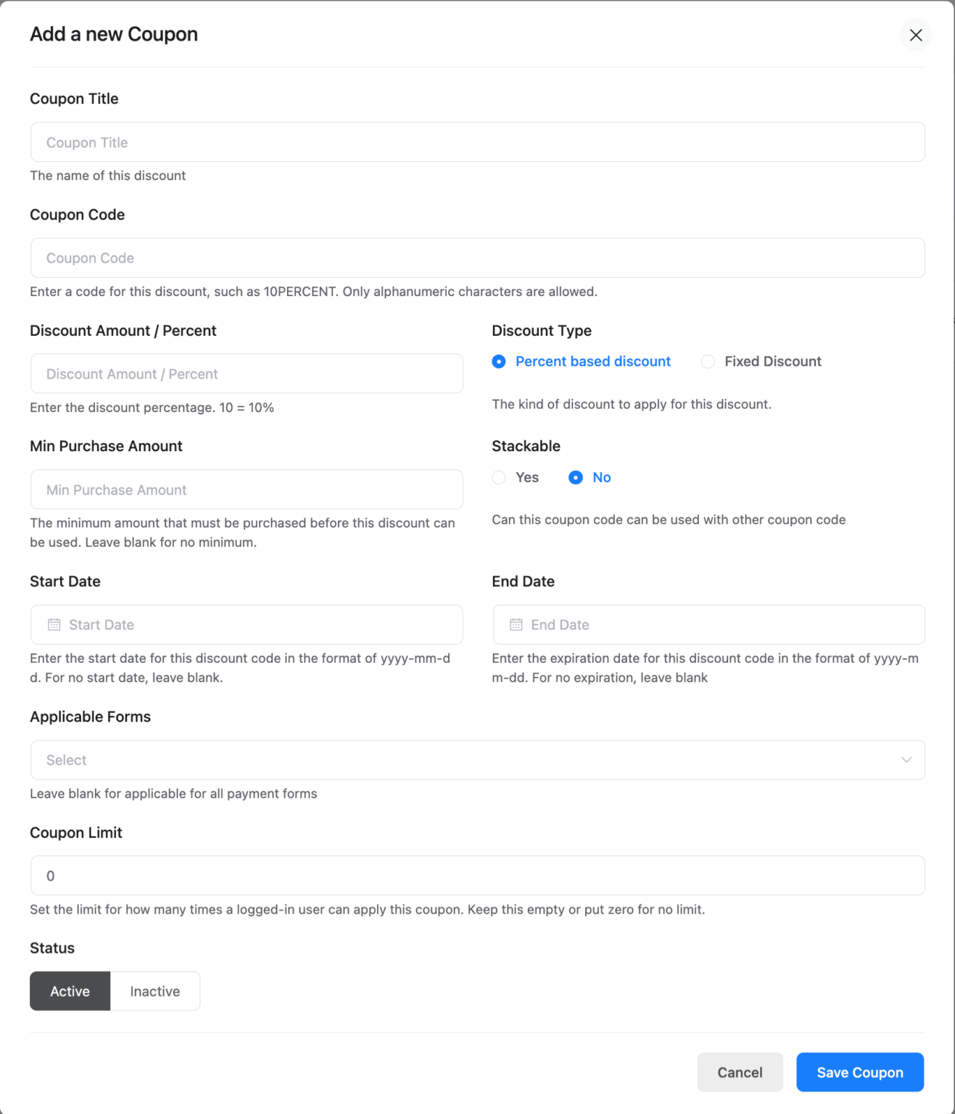This screenshot has width=955, height=1114.
Task: Click the Coupon Code text field
Action: (x=477, y=257)
